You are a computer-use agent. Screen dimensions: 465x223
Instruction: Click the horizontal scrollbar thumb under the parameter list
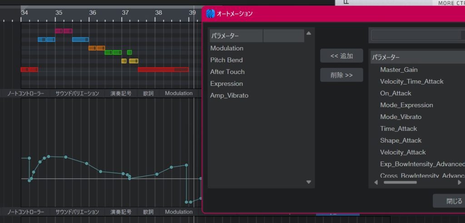pos(400,182)
